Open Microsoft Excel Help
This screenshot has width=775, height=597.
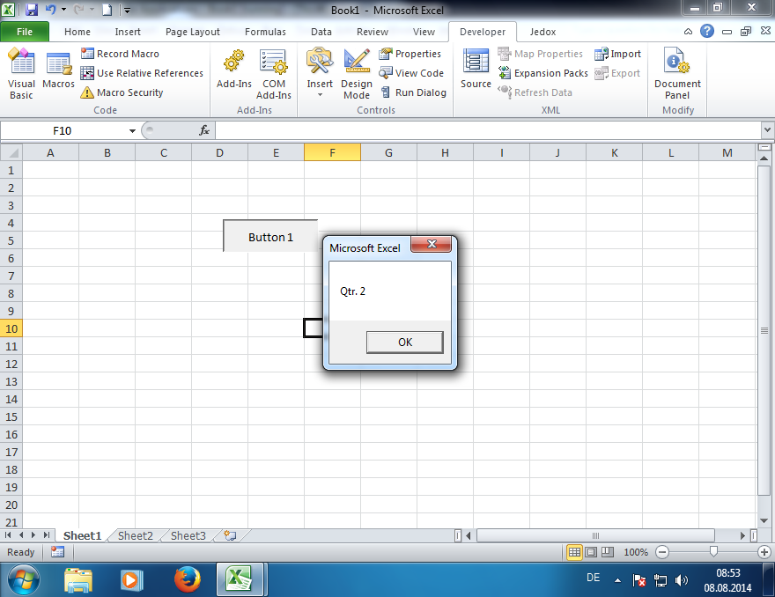coord(707,31)
